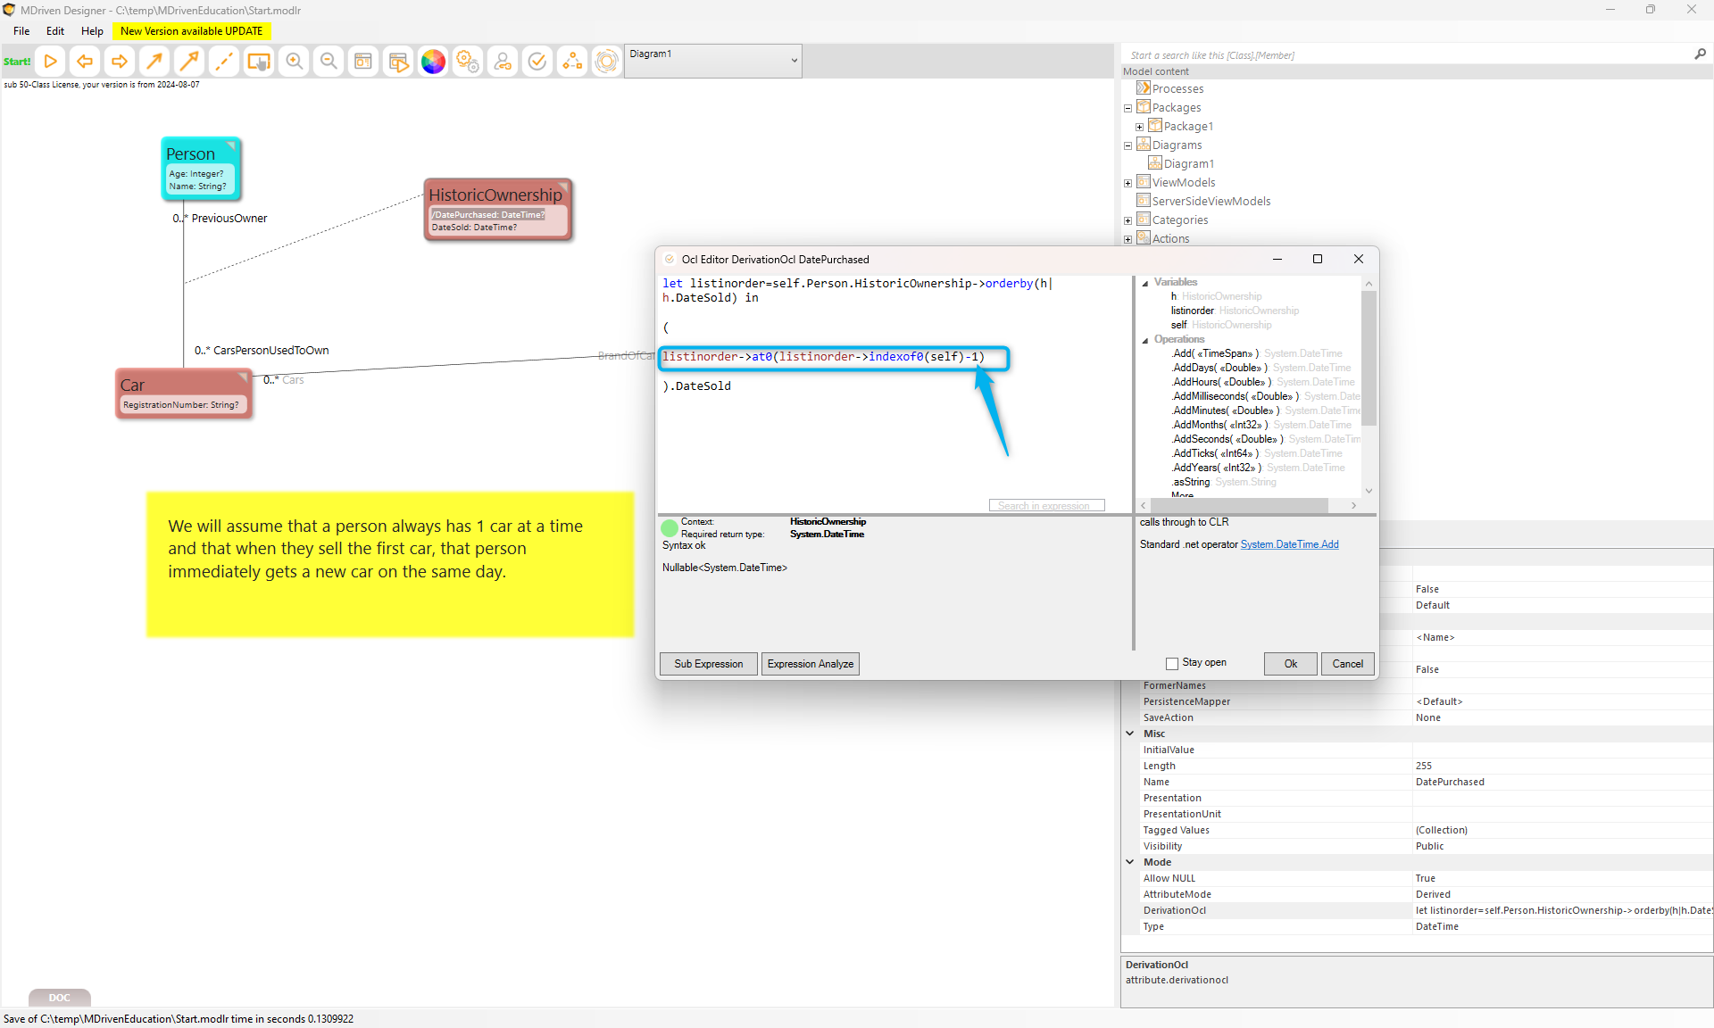Click the back arrow navigation icon

click(85, 62)
